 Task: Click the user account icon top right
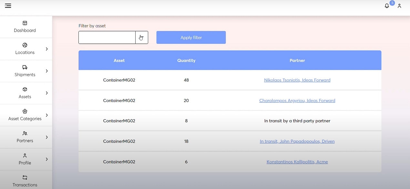tap(399, 6)
